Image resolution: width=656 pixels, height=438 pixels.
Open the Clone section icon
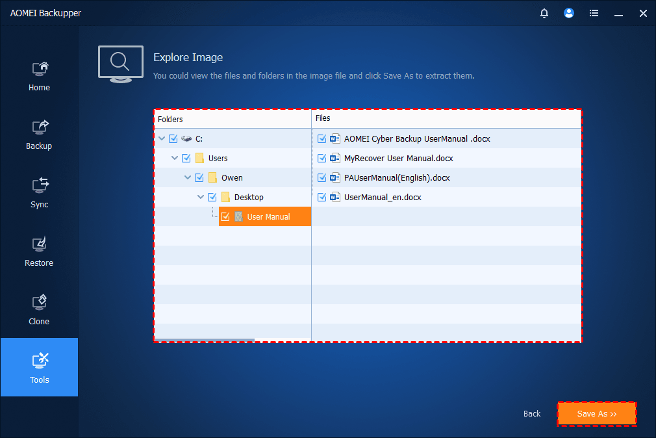[40, 302]
